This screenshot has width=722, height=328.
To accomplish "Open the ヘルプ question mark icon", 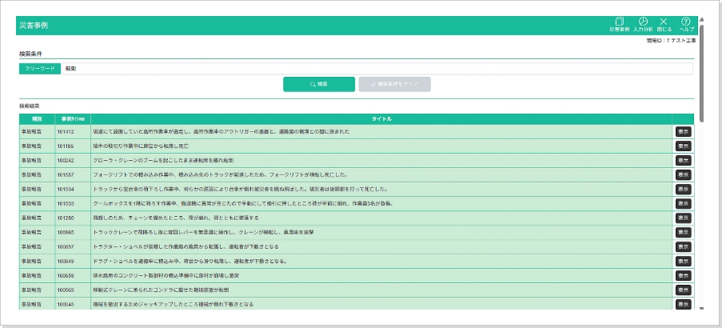I will (685, 23).
